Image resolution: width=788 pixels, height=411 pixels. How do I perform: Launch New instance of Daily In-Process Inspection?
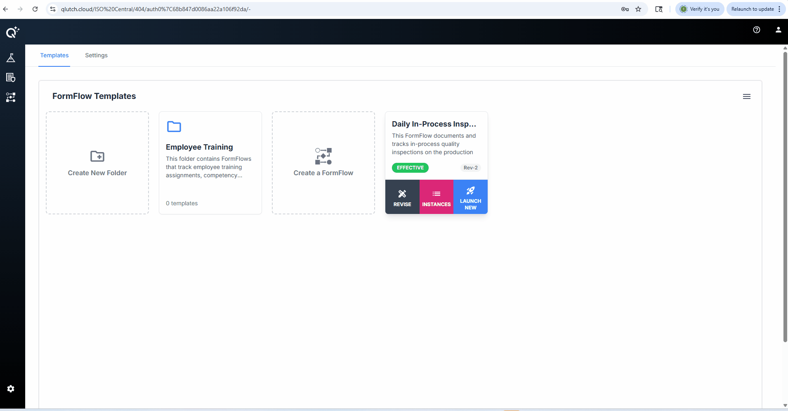(x=470, y=197)
